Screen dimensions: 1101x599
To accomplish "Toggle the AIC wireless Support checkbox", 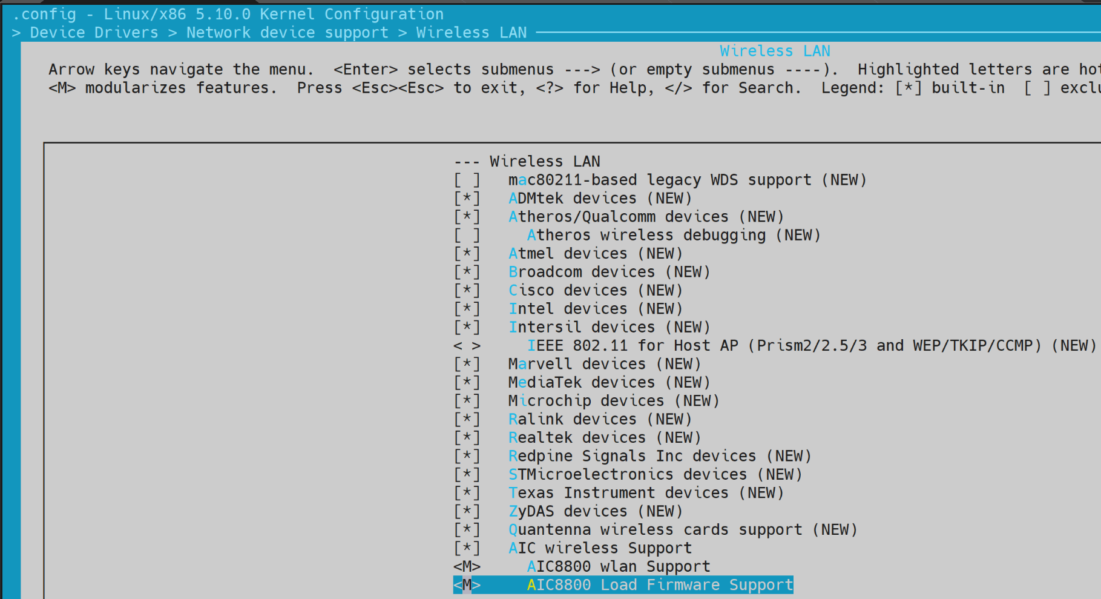I will pyautogui.click(x=467, y=548).
